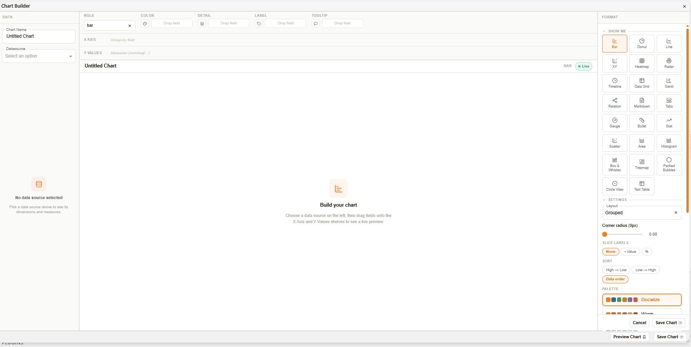Image resolution: width=691 pixels, height=347 pixels.
Task: Choose the Relation chart type
Action: [614, 103]
